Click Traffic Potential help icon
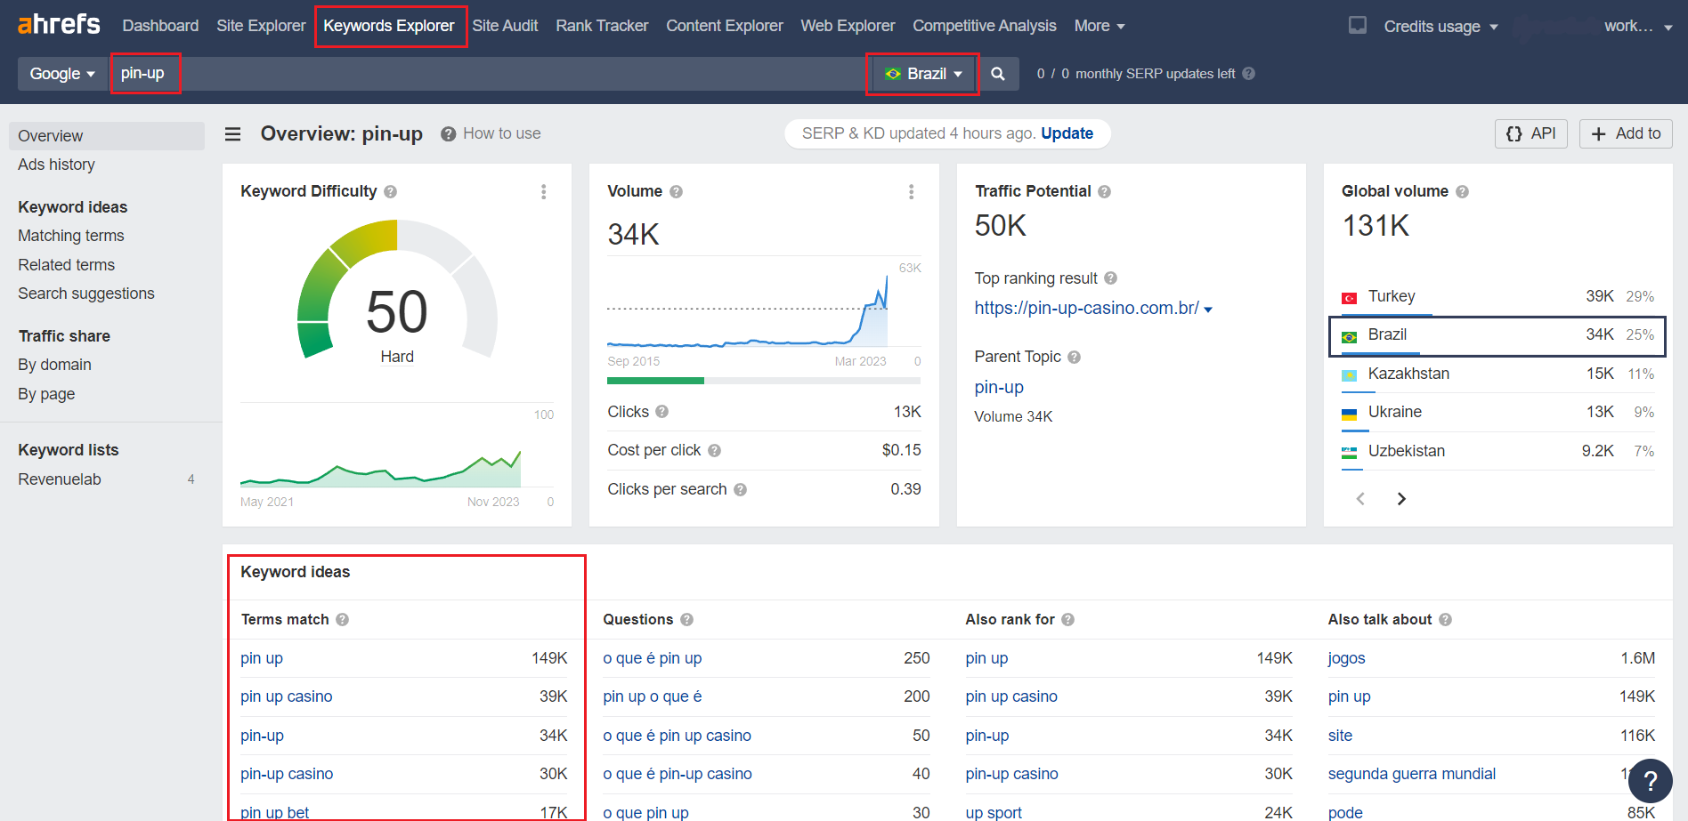1688x821 pixels. tap(1104, 191)
